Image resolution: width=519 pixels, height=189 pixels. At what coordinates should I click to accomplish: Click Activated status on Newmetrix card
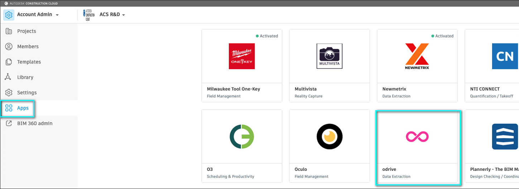pyautogui.click(x=442, y=36)
